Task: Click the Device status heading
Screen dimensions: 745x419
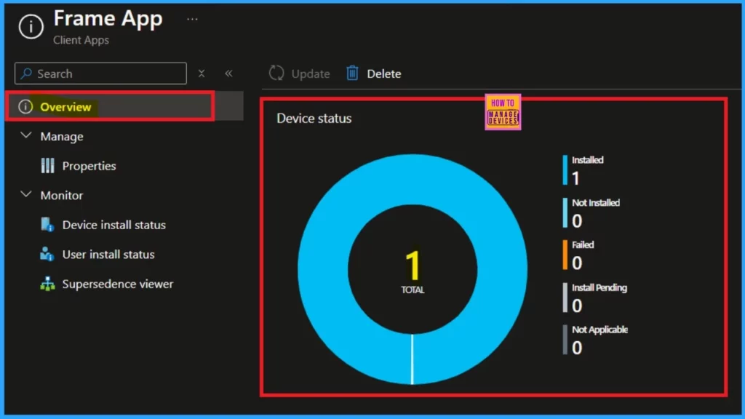Action: click(x=314, y=119)
